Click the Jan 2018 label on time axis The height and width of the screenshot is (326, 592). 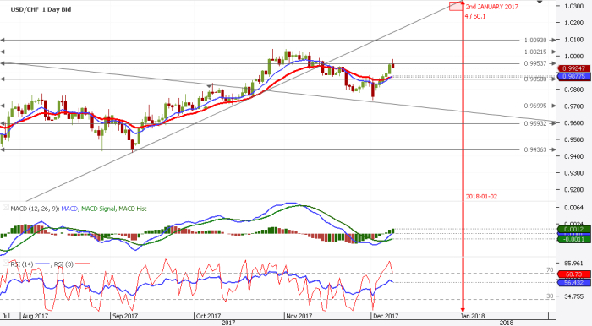(473, 316)
